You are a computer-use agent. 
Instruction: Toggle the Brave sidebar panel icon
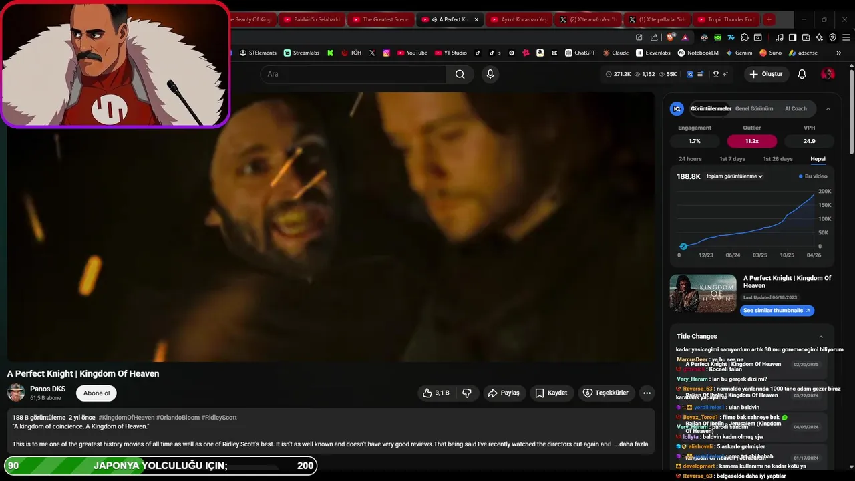[792, 37]
